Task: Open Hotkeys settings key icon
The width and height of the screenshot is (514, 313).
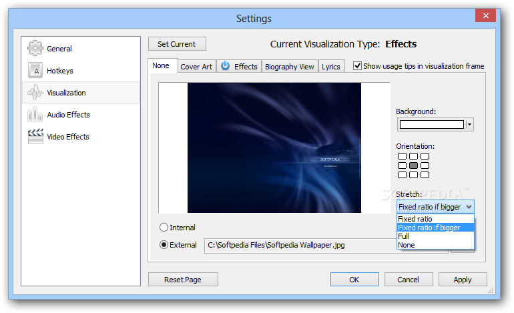Action: coord(35,70)
